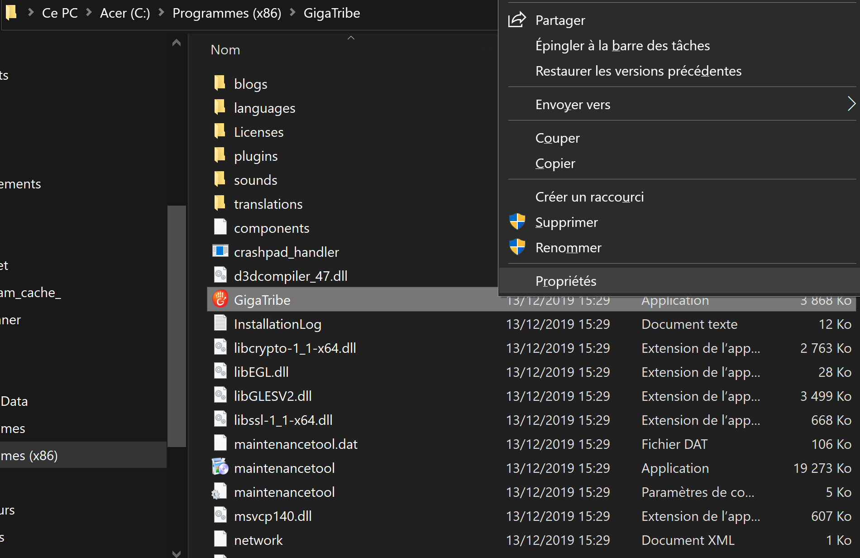Select the libssl-1_1-x64.dll file
Image resolution: width=860 pixels, height=558 pixels.
283,420
